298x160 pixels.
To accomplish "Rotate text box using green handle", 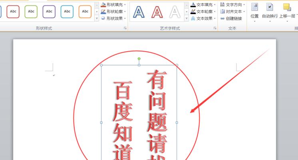I will coord(139,58).
